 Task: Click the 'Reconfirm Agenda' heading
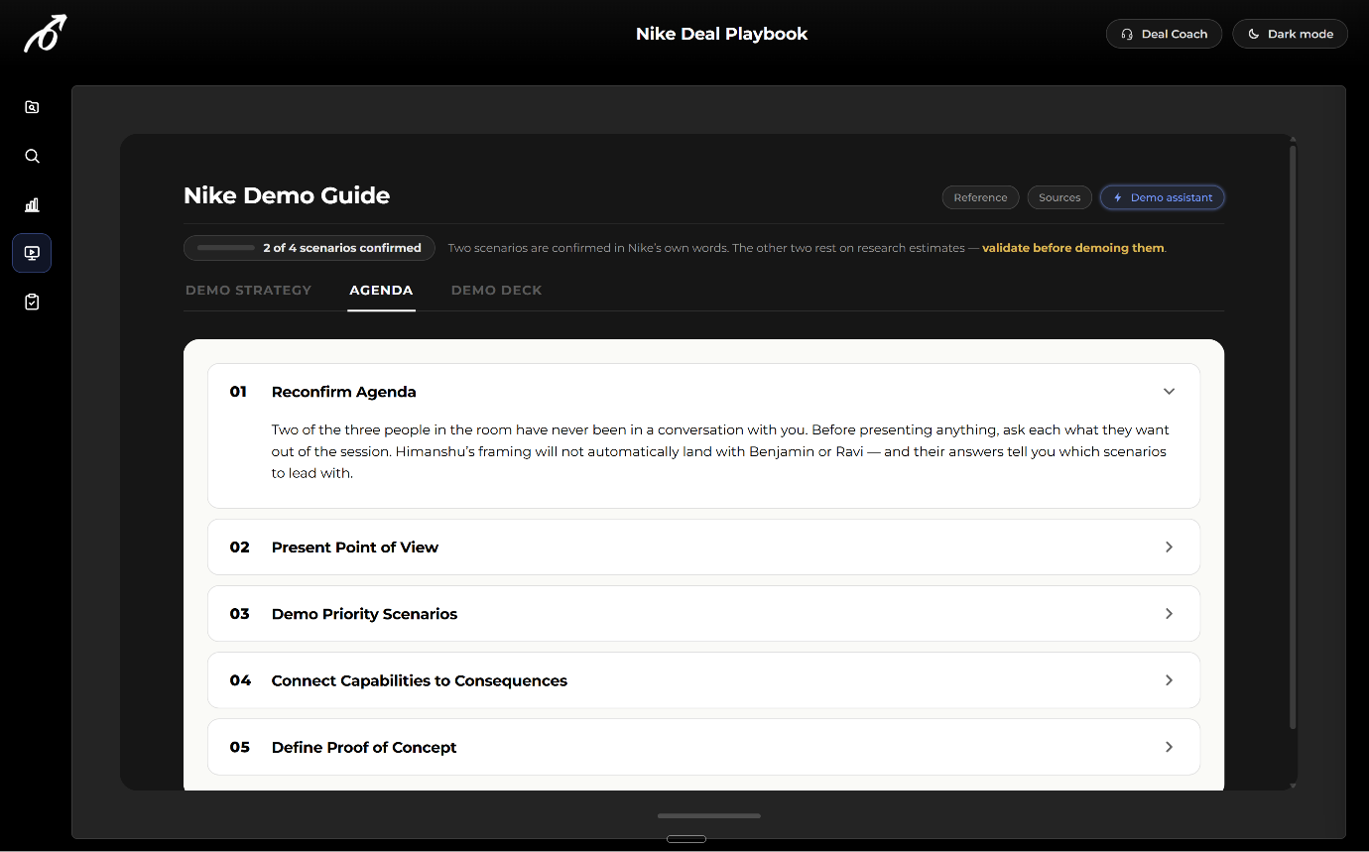[x=343, y=392]
